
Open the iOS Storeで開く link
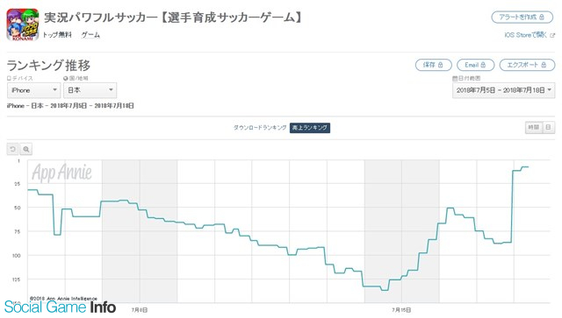click(526, 35)
